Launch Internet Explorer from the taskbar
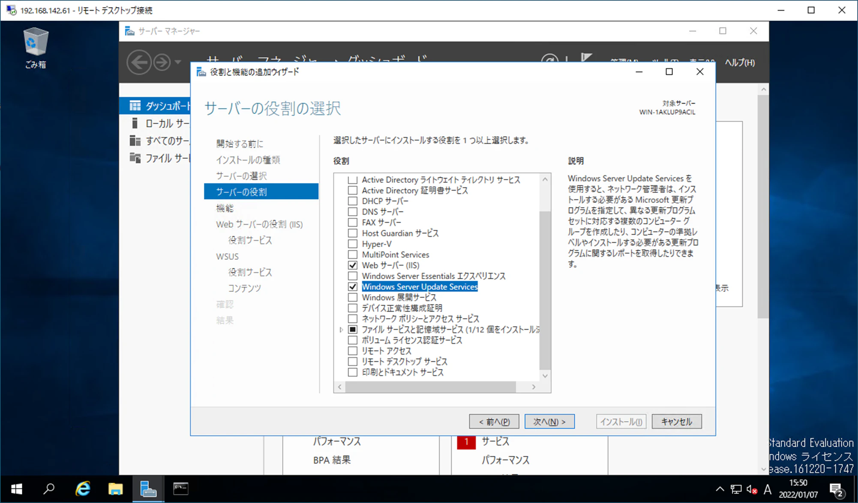This screenshot has height=503, width=858. pyautogui.click(x=82, y=489)
